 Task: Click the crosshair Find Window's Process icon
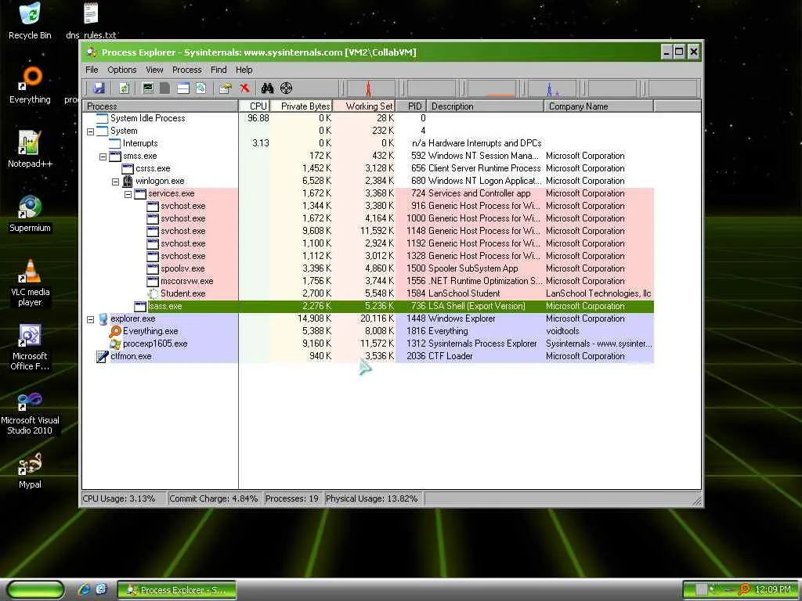pyautogui.click(x=287, y=88)
